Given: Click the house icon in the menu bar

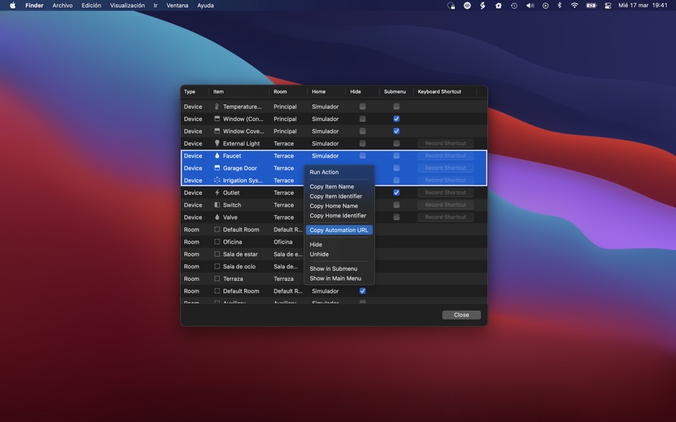Looking at the screenshot, I should (498, 6).
